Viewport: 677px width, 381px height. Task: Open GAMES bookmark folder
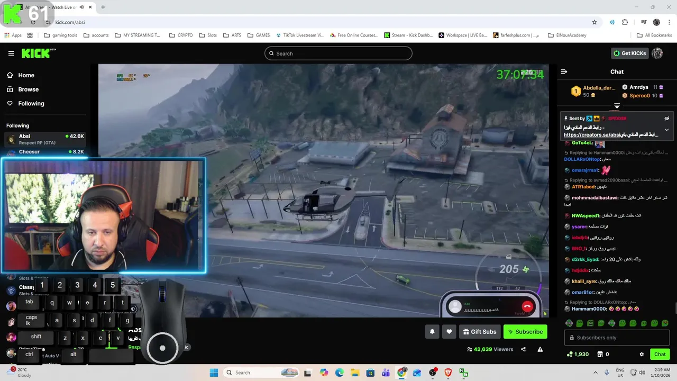(258, 35)
